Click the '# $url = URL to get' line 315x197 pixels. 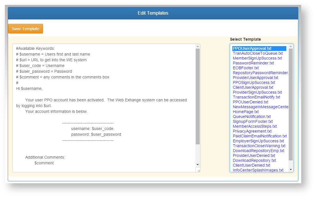pyautogui.click(x=51, y=60)
